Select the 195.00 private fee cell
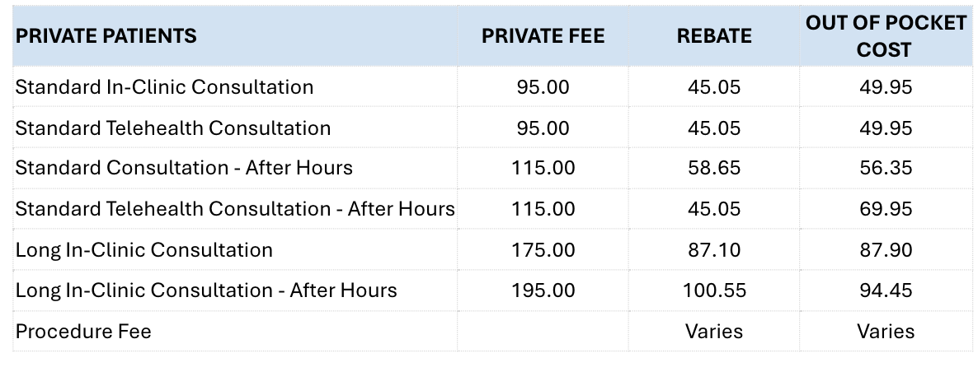Image resolution: width=978 pixels, height=367 pixels. (x=543, y=290)
